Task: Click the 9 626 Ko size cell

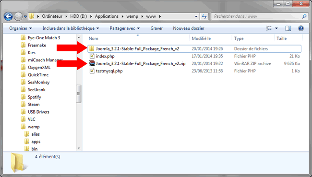Action: tap(292, 64)
